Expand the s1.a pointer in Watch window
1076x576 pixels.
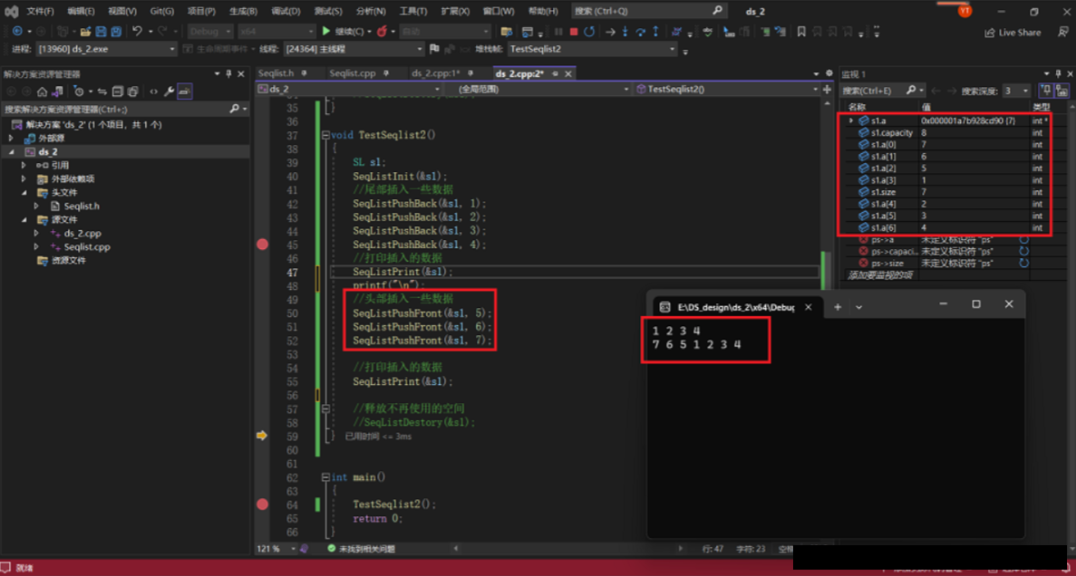[851, 120]
